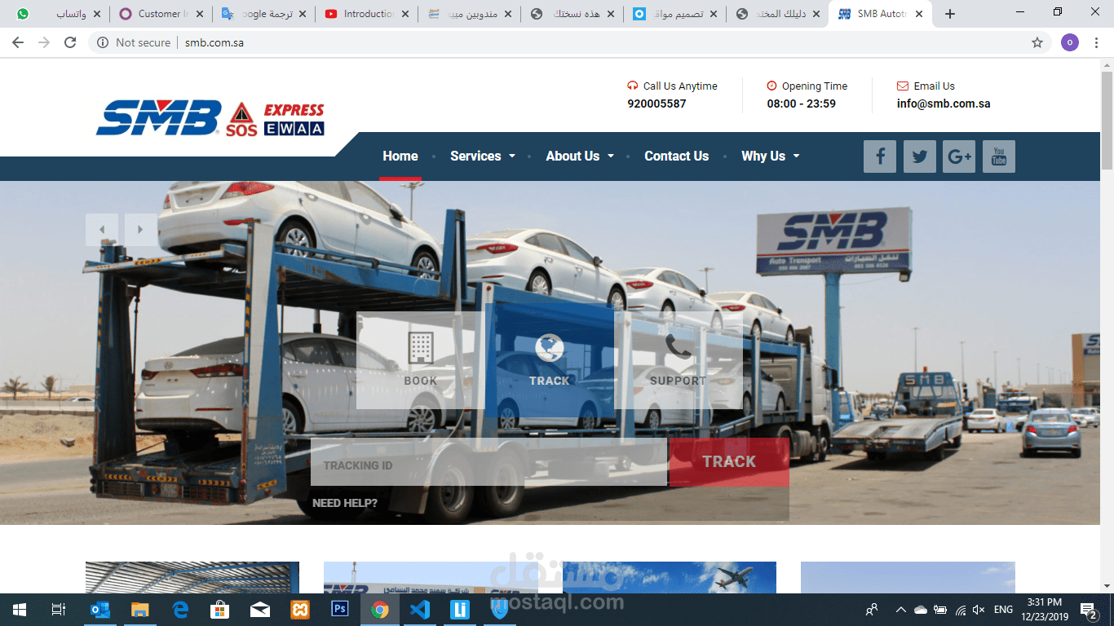1114x626 pixels.
Task: Open File Explorer from the taskbar
Action: (140, 610)
